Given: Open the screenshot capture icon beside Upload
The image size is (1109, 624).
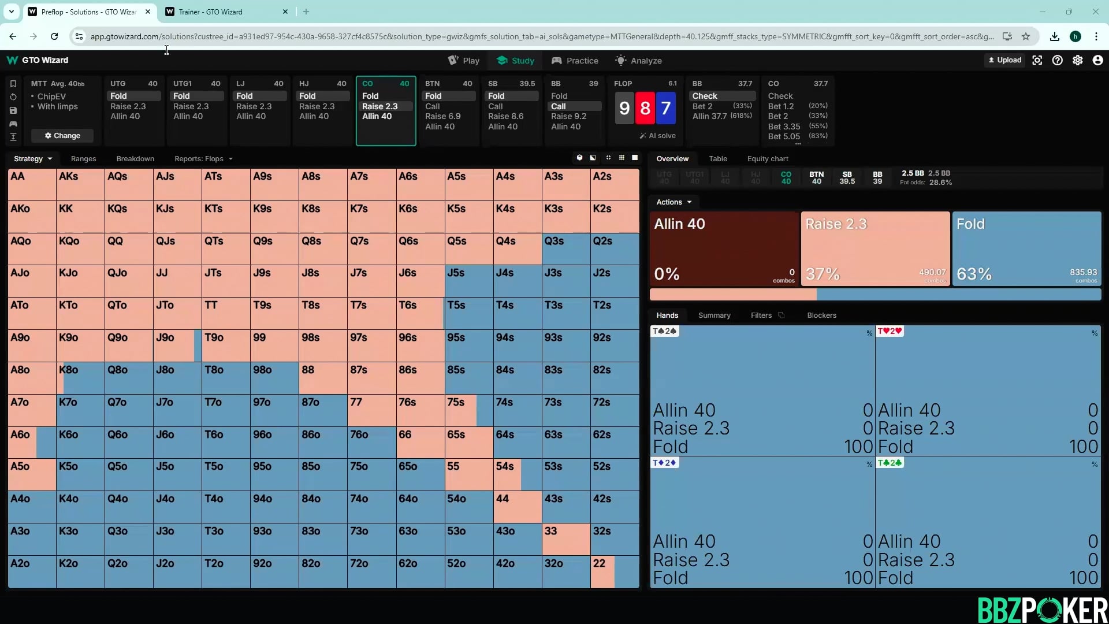Looking at the screenshot, I should (1037, 60).
